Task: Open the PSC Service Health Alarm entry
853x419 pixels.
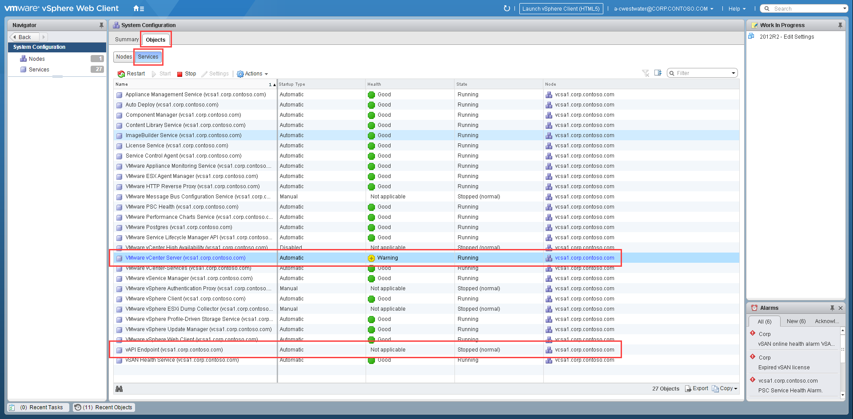Action: pyautogui.click(x=790, y=391)
